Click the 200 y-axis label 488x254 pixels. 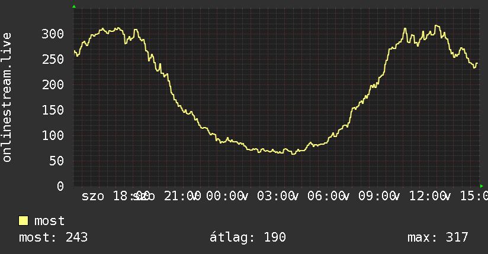click(53, 84)
